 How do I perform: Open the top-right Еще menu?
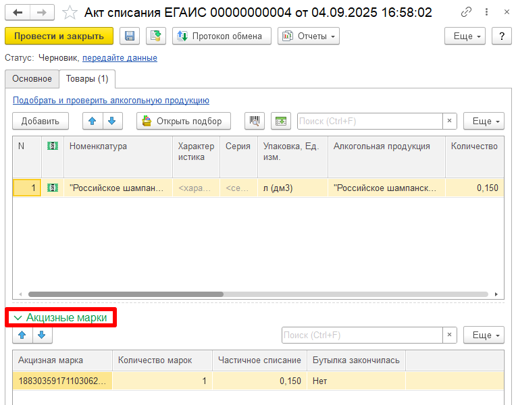[x=467, y=36]
